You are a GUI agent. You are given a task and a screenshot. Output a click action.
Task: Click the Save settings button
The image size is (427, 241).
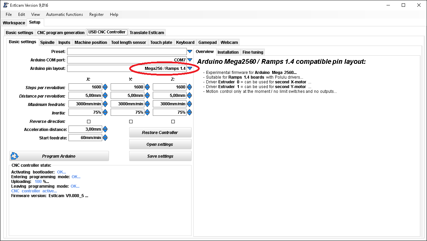pyautogui.click(x=160, y=156)
